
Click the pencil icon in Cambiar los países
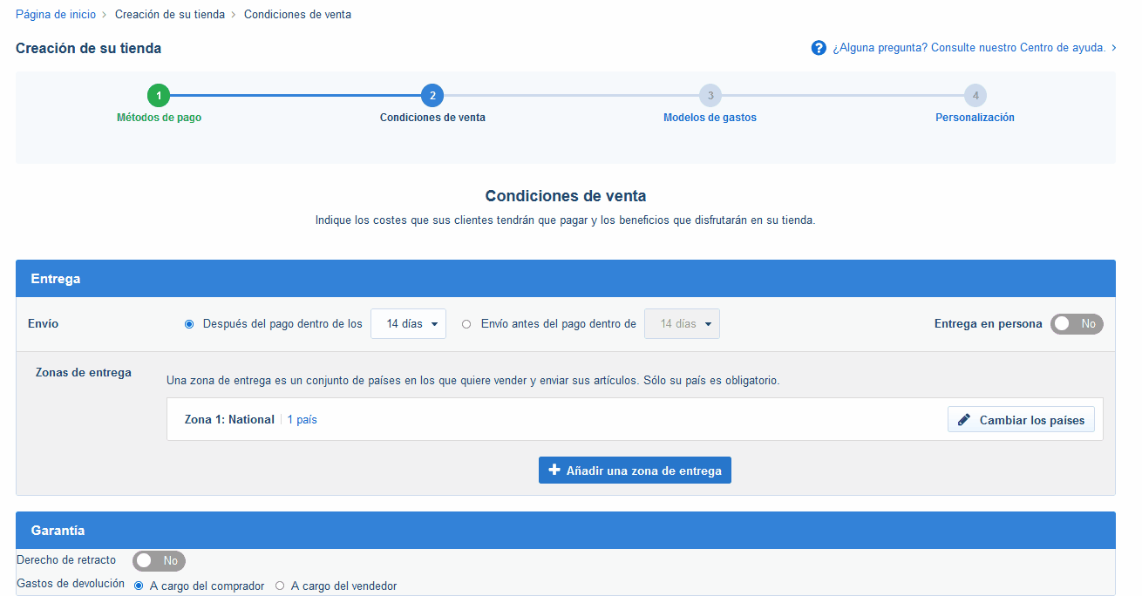pyautogui.click(x=964, y=420)
